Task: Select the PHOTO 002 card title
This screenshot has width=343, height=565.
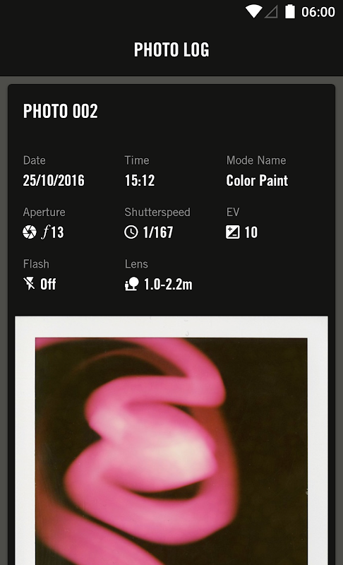Action: pyautogui.click(x=61, y=111)
